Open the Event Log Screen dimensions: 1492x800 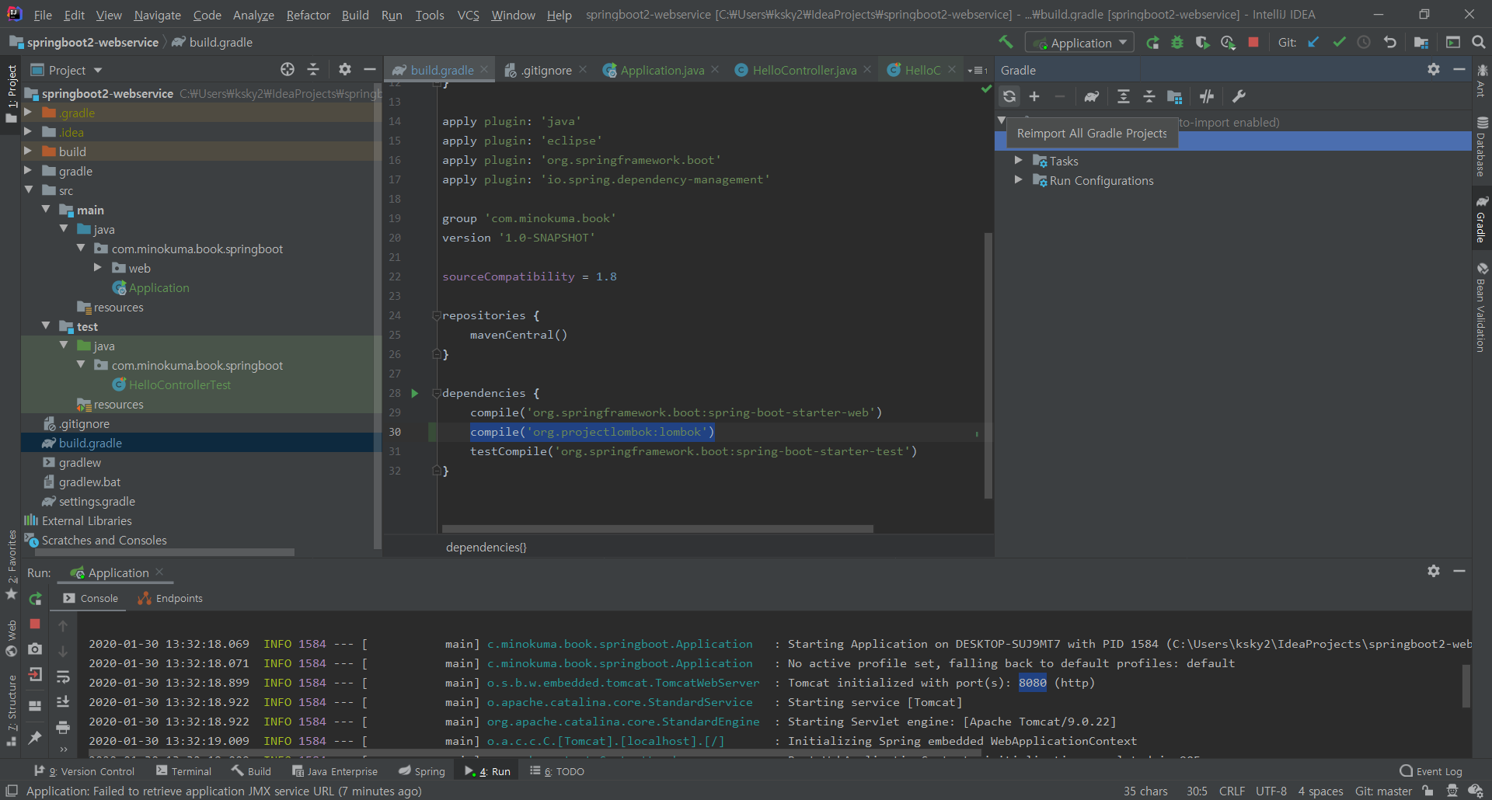click(x=1431, y=771)
